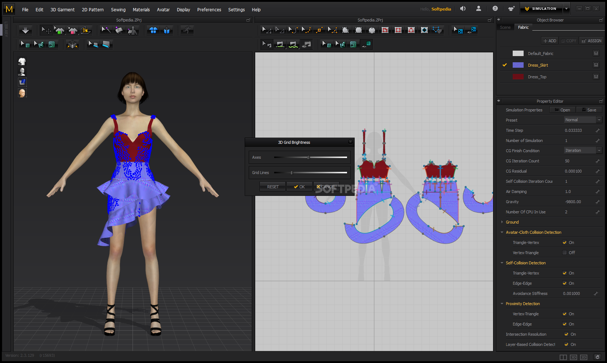
Task: Click OK in 3D Grid Brightness dialog
Action: [x=299, y=187]
